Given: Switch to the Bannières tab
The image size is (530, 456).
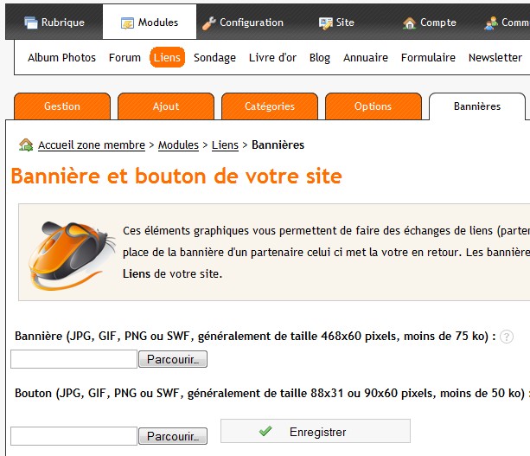Looking at the screenshot, I should pyautogui.click(x=477, y=106).
